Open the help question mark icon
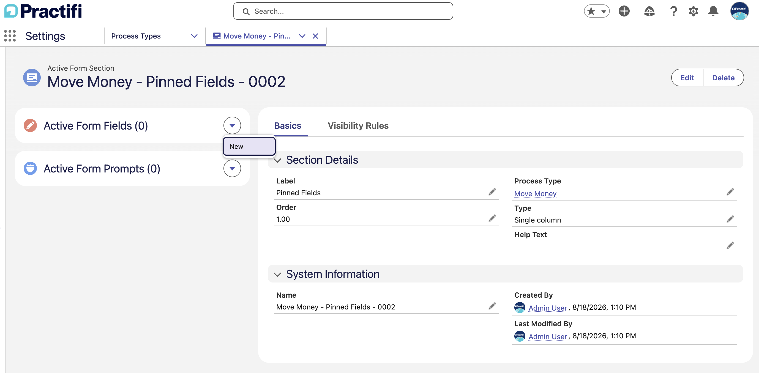 673,12
